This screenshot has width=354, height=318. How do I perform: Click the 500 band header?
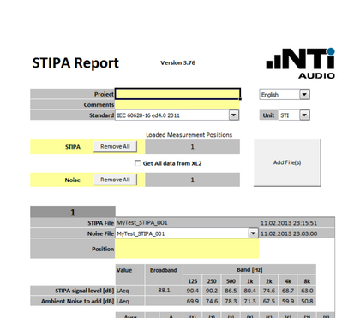(x=231, y=281)
